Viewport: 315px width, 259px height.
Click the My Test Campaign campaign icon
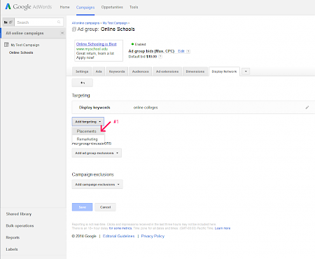point(6,45)
